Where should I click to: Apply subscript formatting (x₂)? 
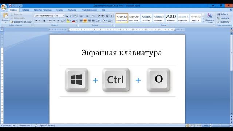pos(54,21)
